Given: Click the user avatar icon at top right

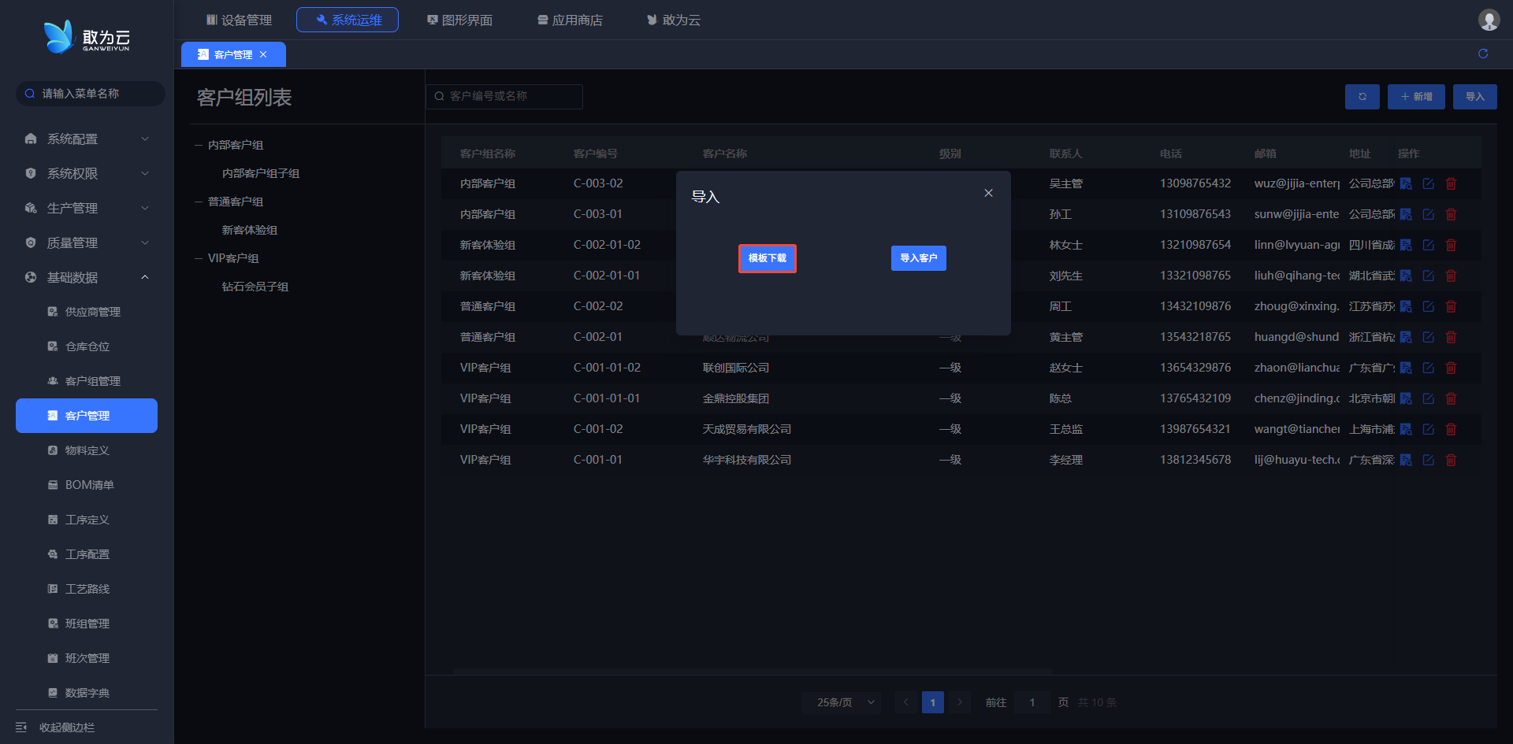Looking at the screenshot, I should 1489,20.
